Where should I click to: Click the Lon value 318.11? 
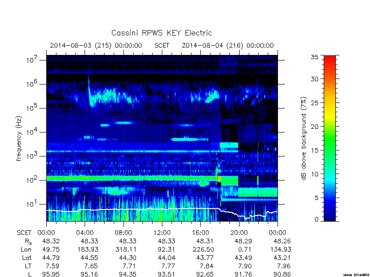click(x=126, y=249)
